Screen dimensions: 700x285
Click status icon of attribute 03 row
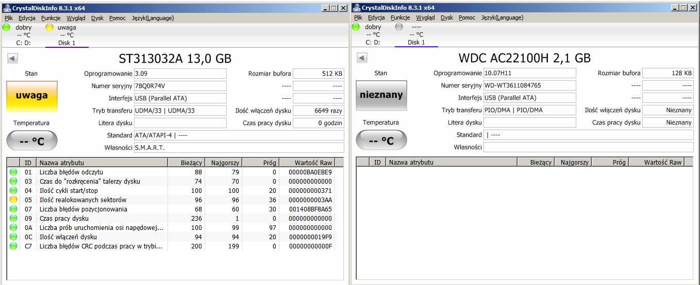click(x=13, y=181)
